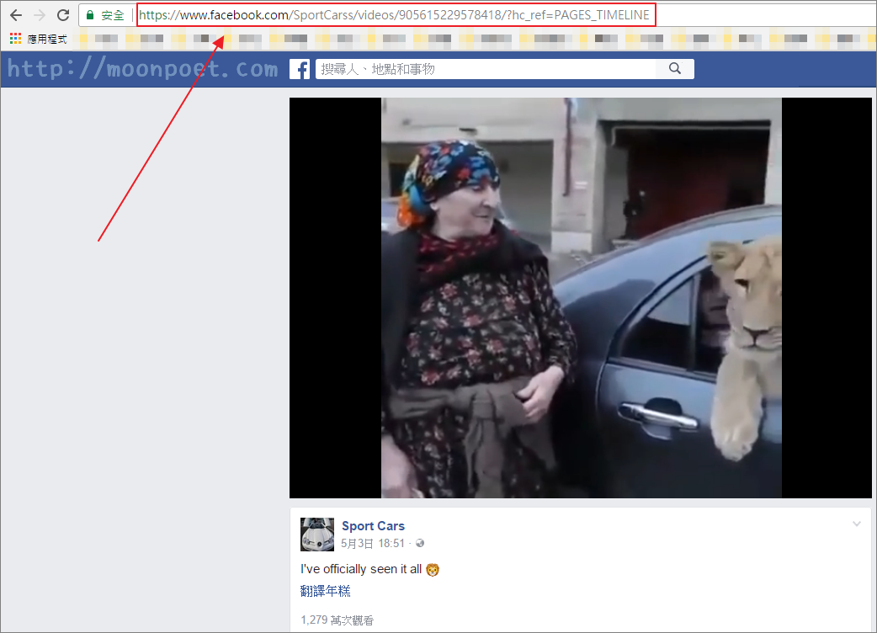Screen dimensions: 877x633
Task: Click the 5月3日 18:51 timestamp link
Action: (373, 544)
